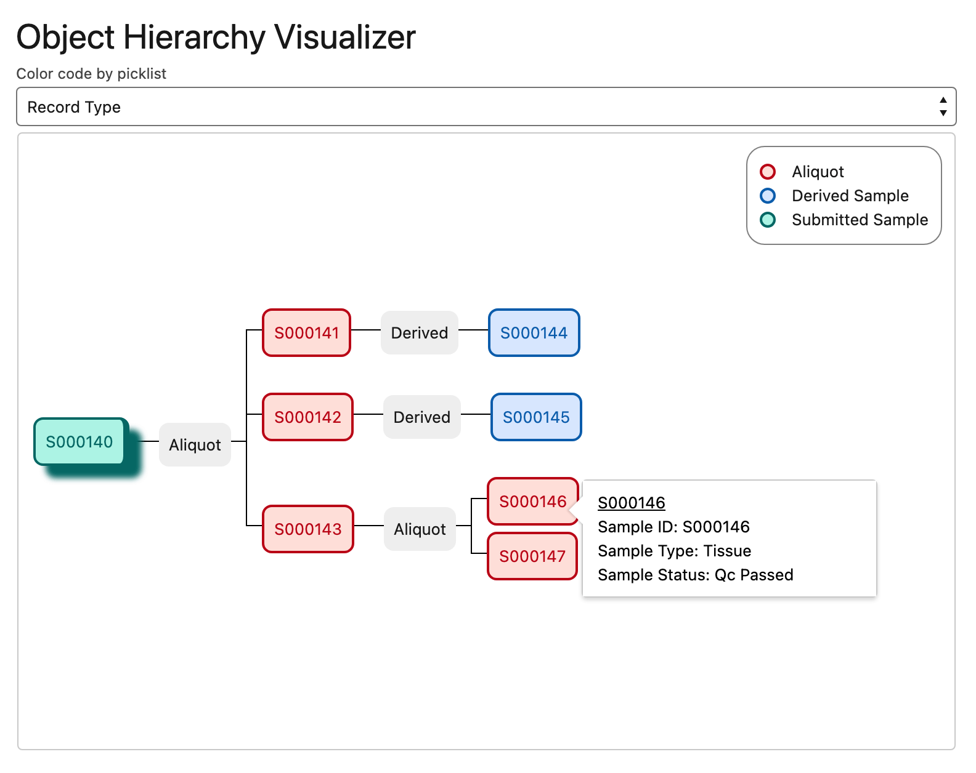Viewport: 976px width, 773px height.
Task: Open the S000146 link in tooltip
Action: pyautogui.click(x=632, y=503)
